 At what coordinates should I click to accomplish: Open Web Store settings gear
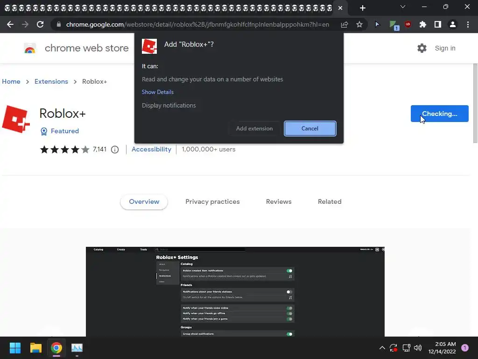pos(422,48)
